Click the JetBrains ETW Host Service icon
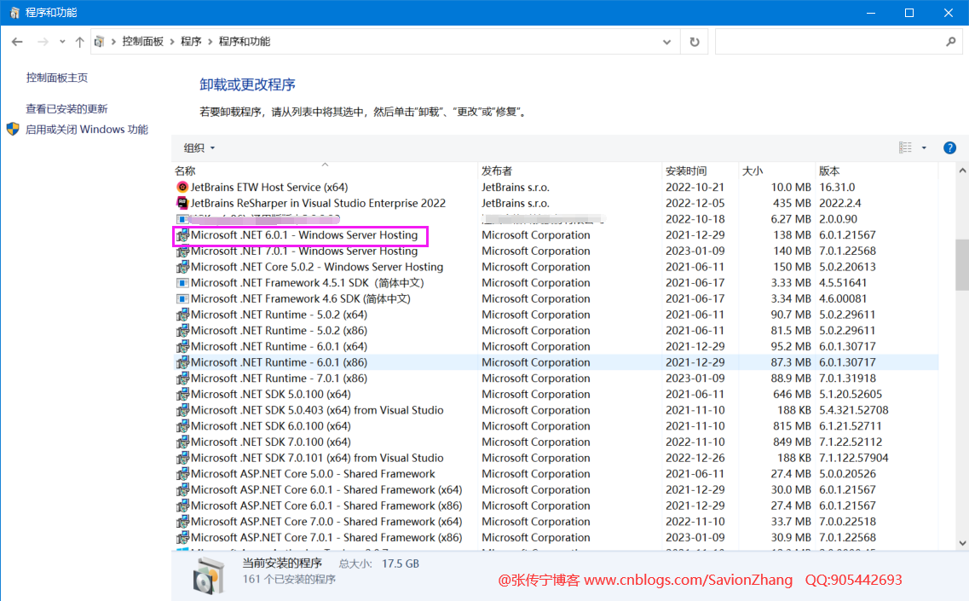The image size is (969, 601). (182, 188)
